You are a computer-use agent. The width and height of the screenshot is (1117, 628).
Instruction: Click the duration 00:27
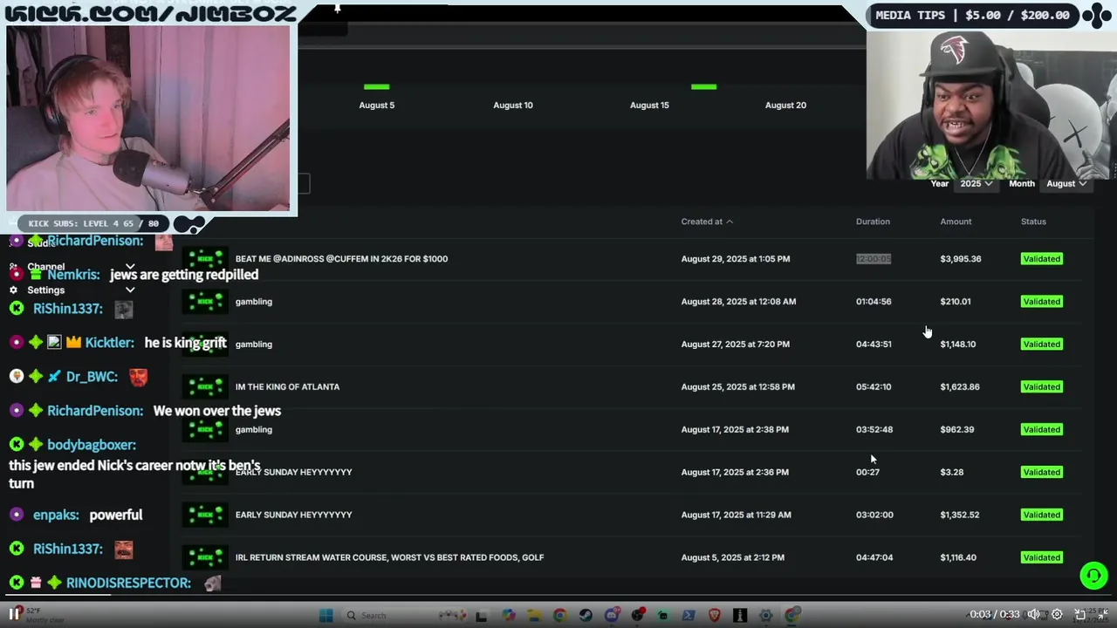point(867,472)
